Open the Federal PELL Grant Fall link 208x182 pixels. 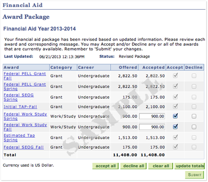[x=25, y=76]
